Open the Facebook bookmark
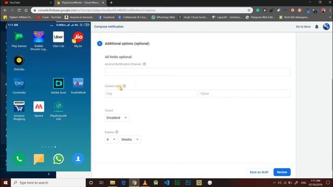The height and width of the screenshot is (187, 333). tap(106, 17)
